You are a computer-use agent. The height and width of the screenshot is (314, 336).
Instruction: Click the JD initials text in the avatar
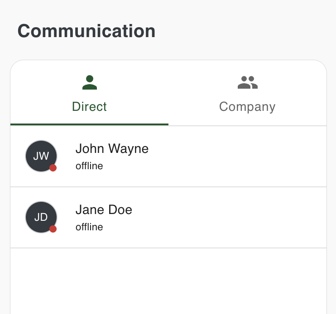point(41,217)
